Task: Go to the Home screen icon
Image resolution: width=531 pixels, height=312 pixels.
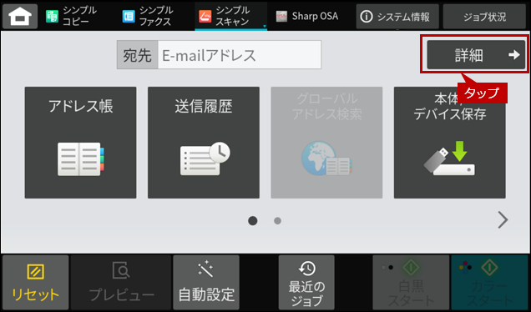Action: coord(20,16)
